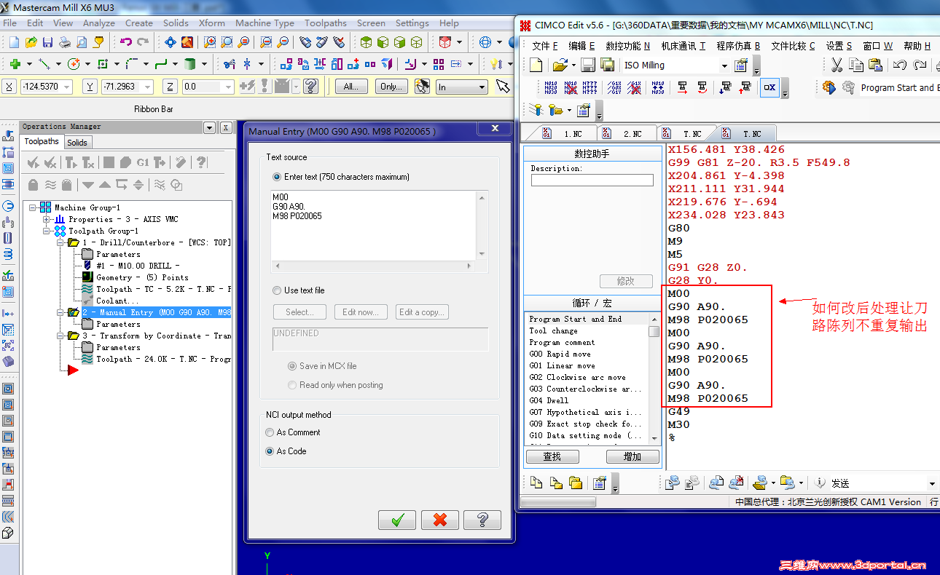This screenshot has height=575, width=940.
Task: Click the CIMCO Cut scissors icon
Action: pyautogui.click(x=837, y=66)
